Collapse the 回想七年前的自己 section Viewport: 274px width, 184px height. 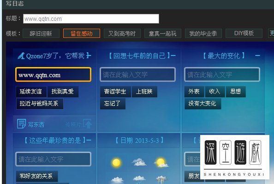click(x=173, y=55)
